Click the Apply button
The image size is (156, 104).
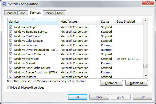(121, 97)
